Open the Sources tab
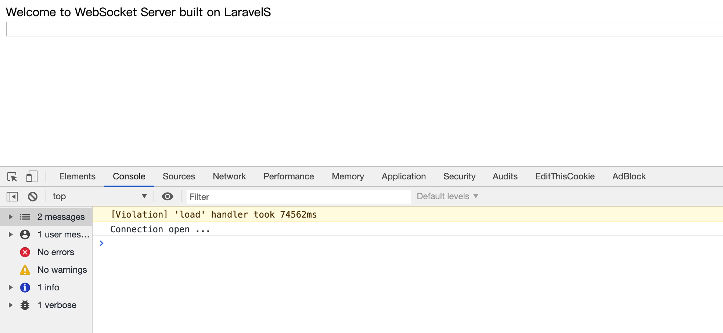723x333 pixels. (x=179, y=176)
